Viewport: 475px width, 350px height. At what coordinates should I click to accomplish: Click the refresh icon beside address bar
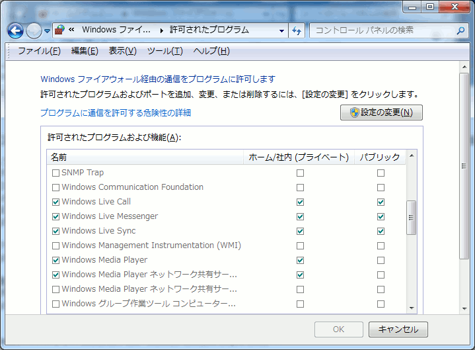pos(297,30)
